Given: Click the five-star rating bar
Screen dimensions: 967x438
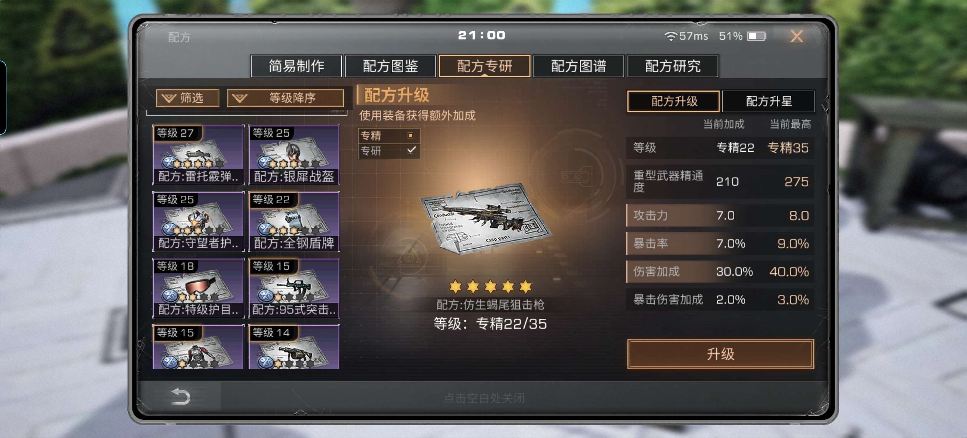Looking at the screenshot, I should [x=490, y=287].
